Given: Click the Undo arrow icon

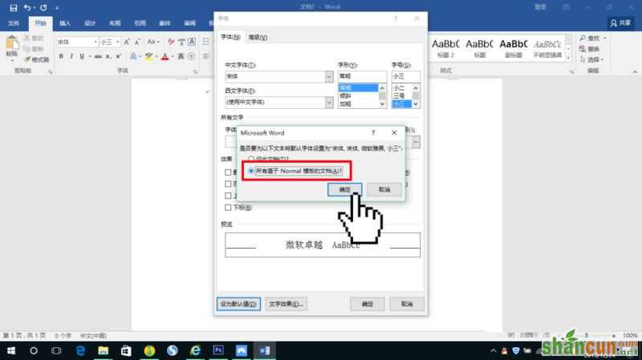Looking at the screenshot, I should tap(27, 7).
